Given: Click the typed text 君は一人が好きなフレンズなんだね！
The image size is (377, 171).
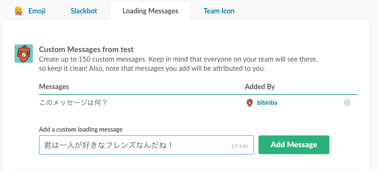Looking at the screenshot, I should click(x=109, y=145).
